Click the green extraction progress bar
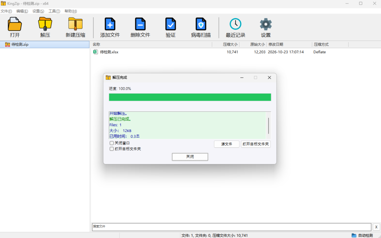The height and width of the screenshot is (238, 381). coord(190,97)
